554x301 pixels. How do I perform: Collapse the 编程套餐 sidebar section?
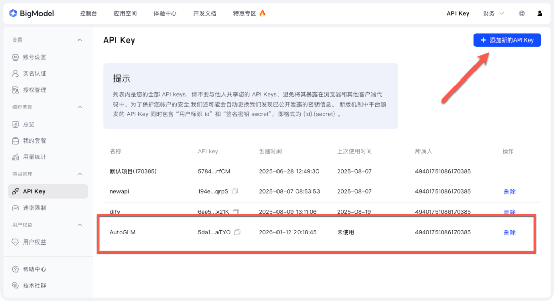coord(80,107)
